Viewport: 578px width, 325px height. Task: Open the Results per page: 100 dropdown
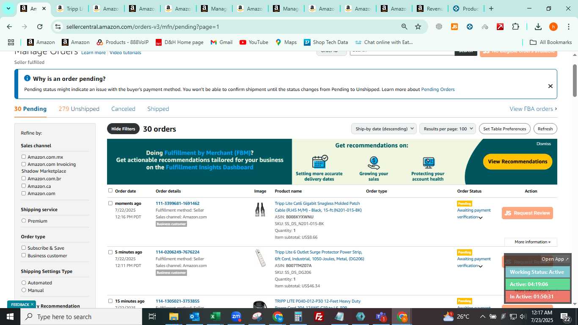(448, 129)
